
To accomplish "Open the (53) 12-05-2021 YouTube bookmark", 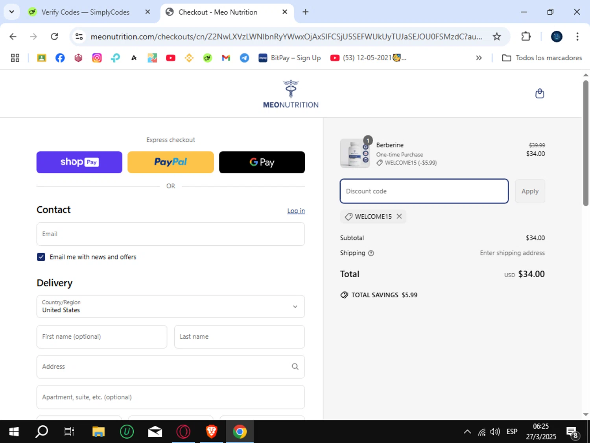I will pos(368,58).
